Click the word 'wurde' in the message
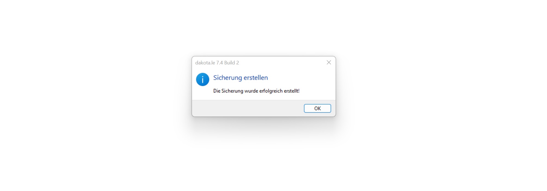Viewport: 547px width, 191px height. tap(251, 91)
